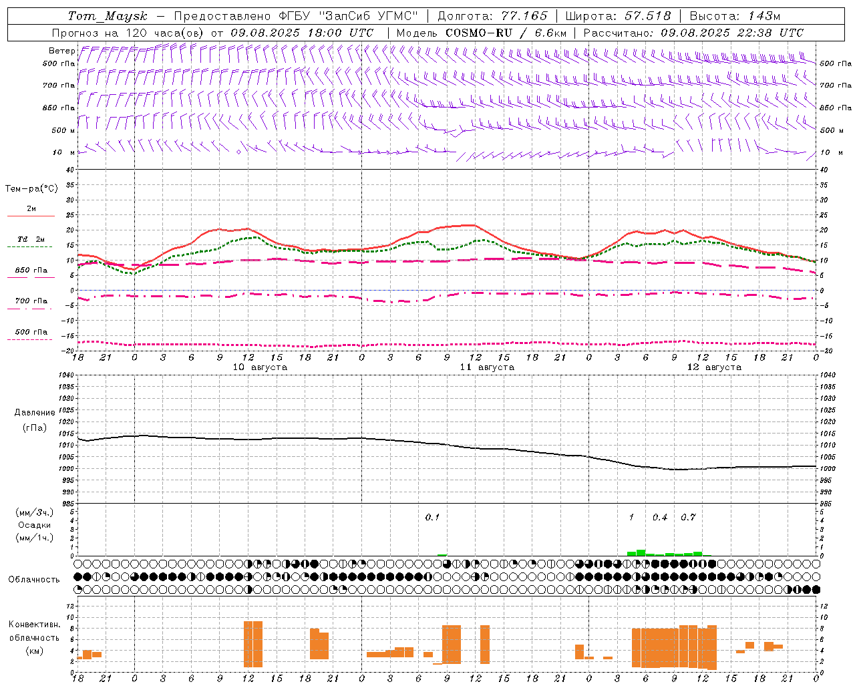This screenshot has width=855, height=684.
Task: Click the "10 августа" date label
Action: pyautogui.click(x=260, y=367)
